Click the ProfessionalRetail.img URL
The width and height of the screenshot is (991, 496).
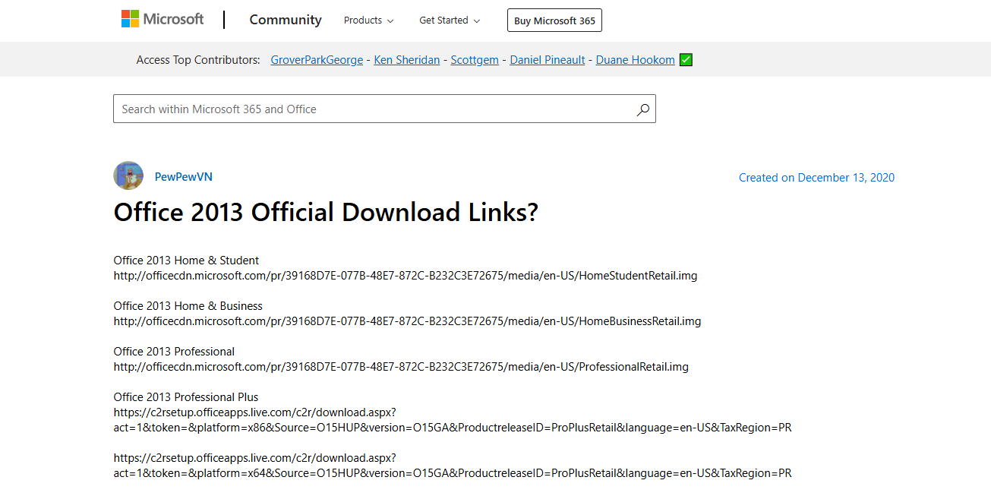tap(401, 367)
